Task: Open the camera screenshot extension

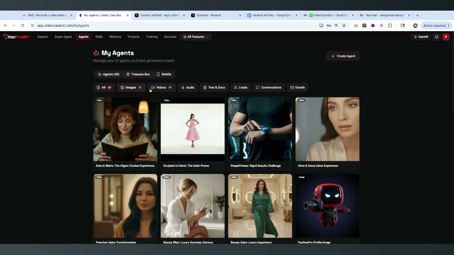Action: click(356, 25)
